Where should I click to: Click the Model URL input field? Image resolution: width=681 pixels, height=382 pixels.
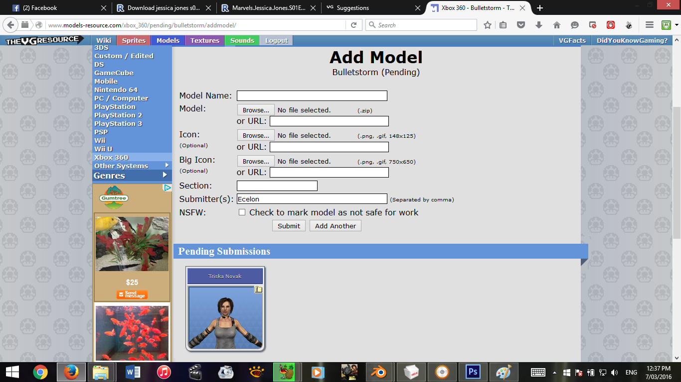pos(329,121)
